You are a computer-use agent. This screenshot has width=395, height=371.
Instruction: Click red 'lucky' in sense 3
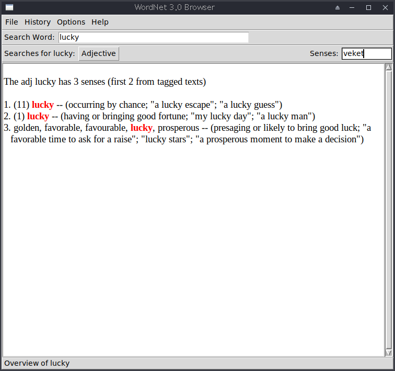coord(141,128)
